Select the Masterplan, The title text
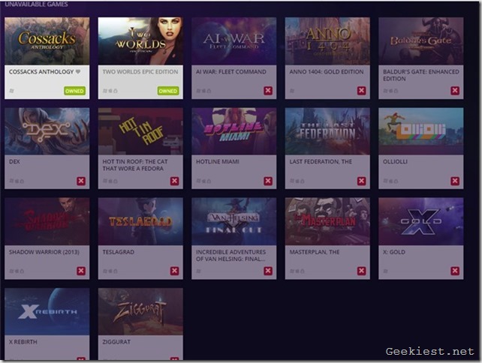This screenshot has height=363, width=482. [315, 252]
